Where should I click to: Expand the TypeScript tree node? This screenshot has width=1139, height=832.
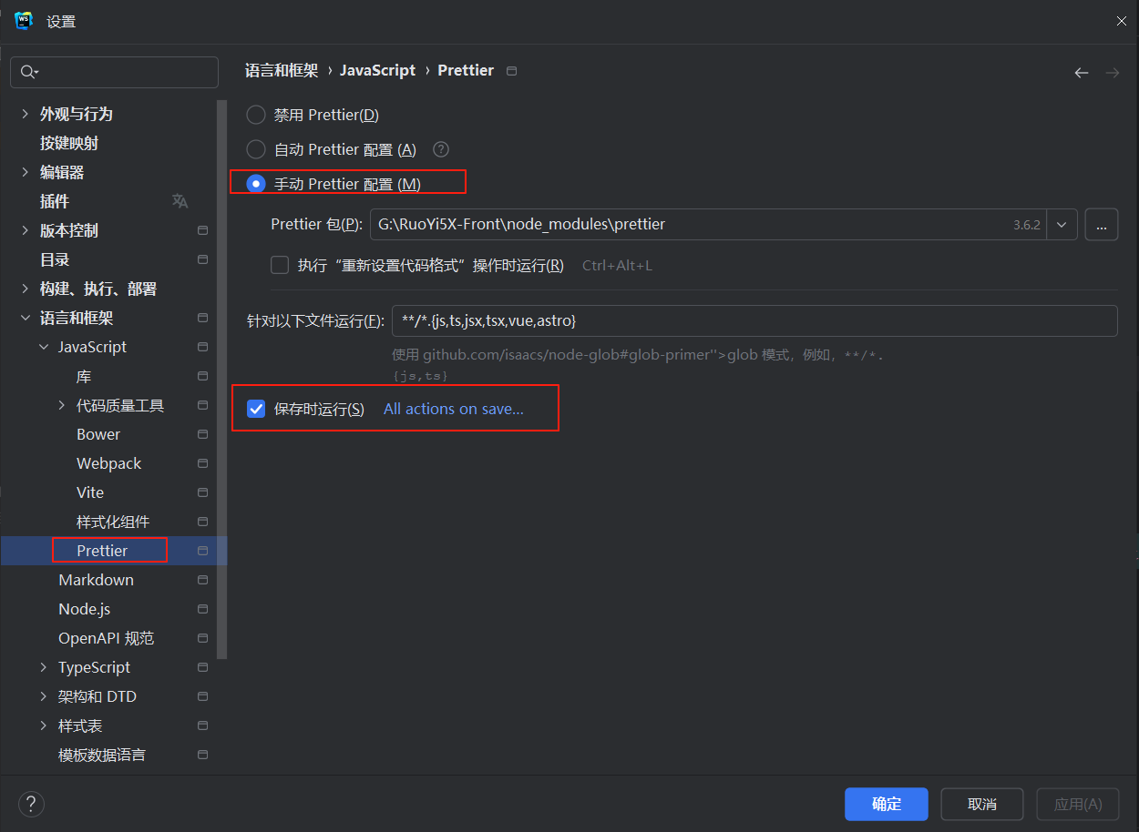click(x=44, y=667)
